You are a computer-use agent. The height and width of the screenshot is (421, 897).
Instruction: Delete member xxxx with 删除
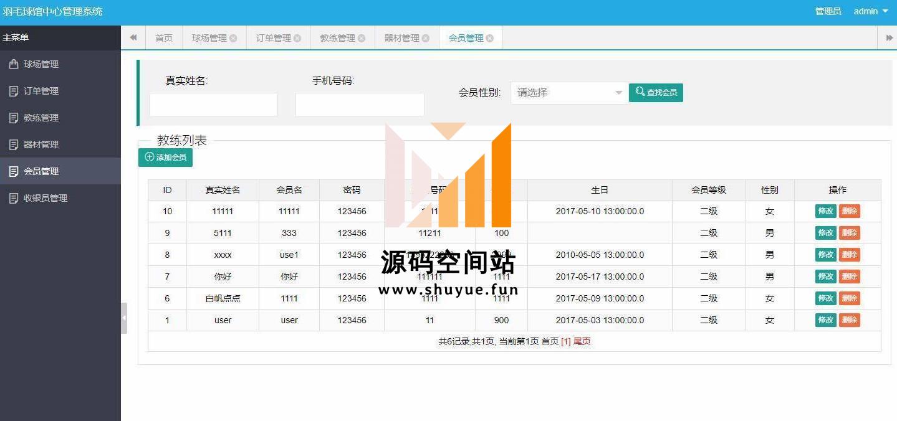tap(850, 255)
